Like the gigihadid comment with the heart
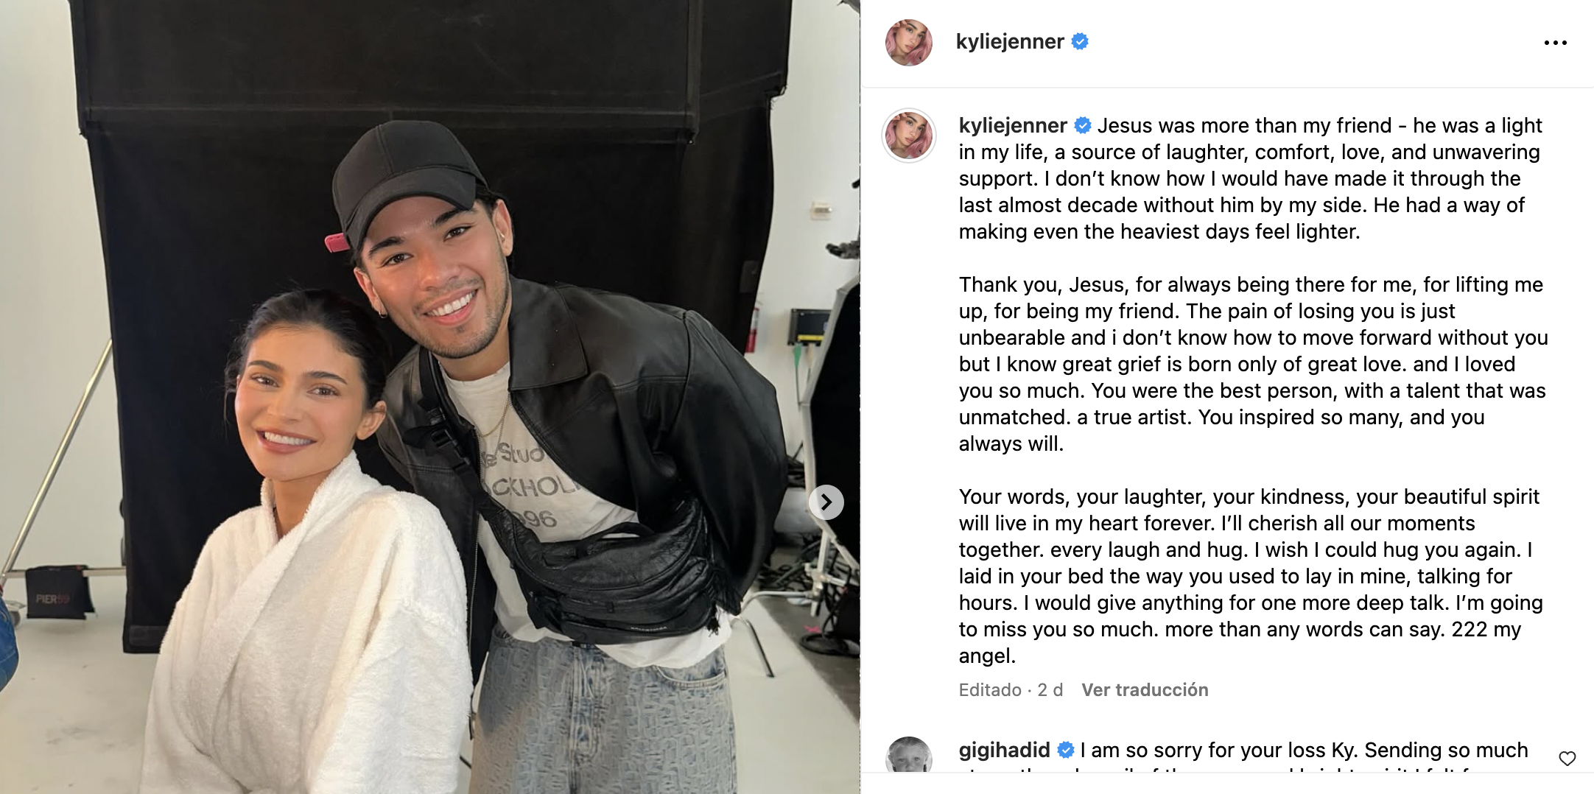Viewport: 1594px width, 794px height. pyautogui.click(x=1567, y=758)
